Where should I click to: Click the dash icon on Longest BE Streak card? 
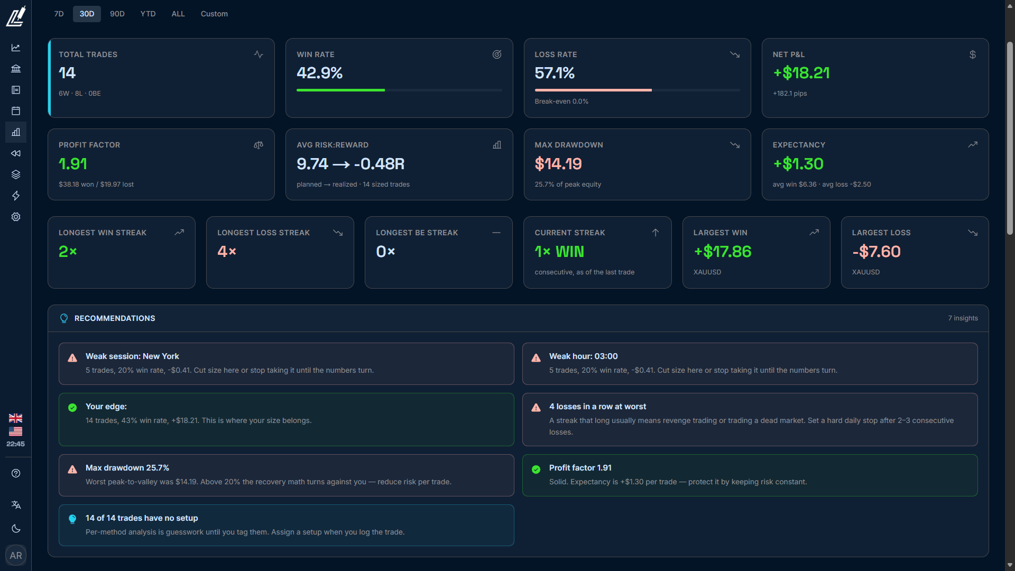click(x=496, y=233)
